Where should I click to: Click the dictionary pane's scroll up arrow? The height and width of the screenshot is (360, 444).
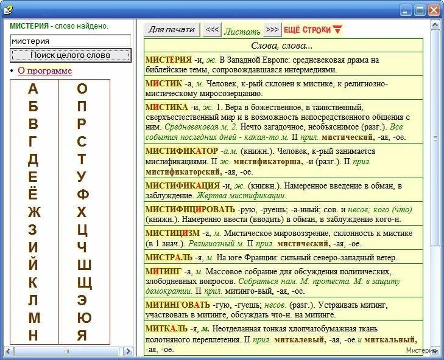pyautogui.click(x=435, y=25)
